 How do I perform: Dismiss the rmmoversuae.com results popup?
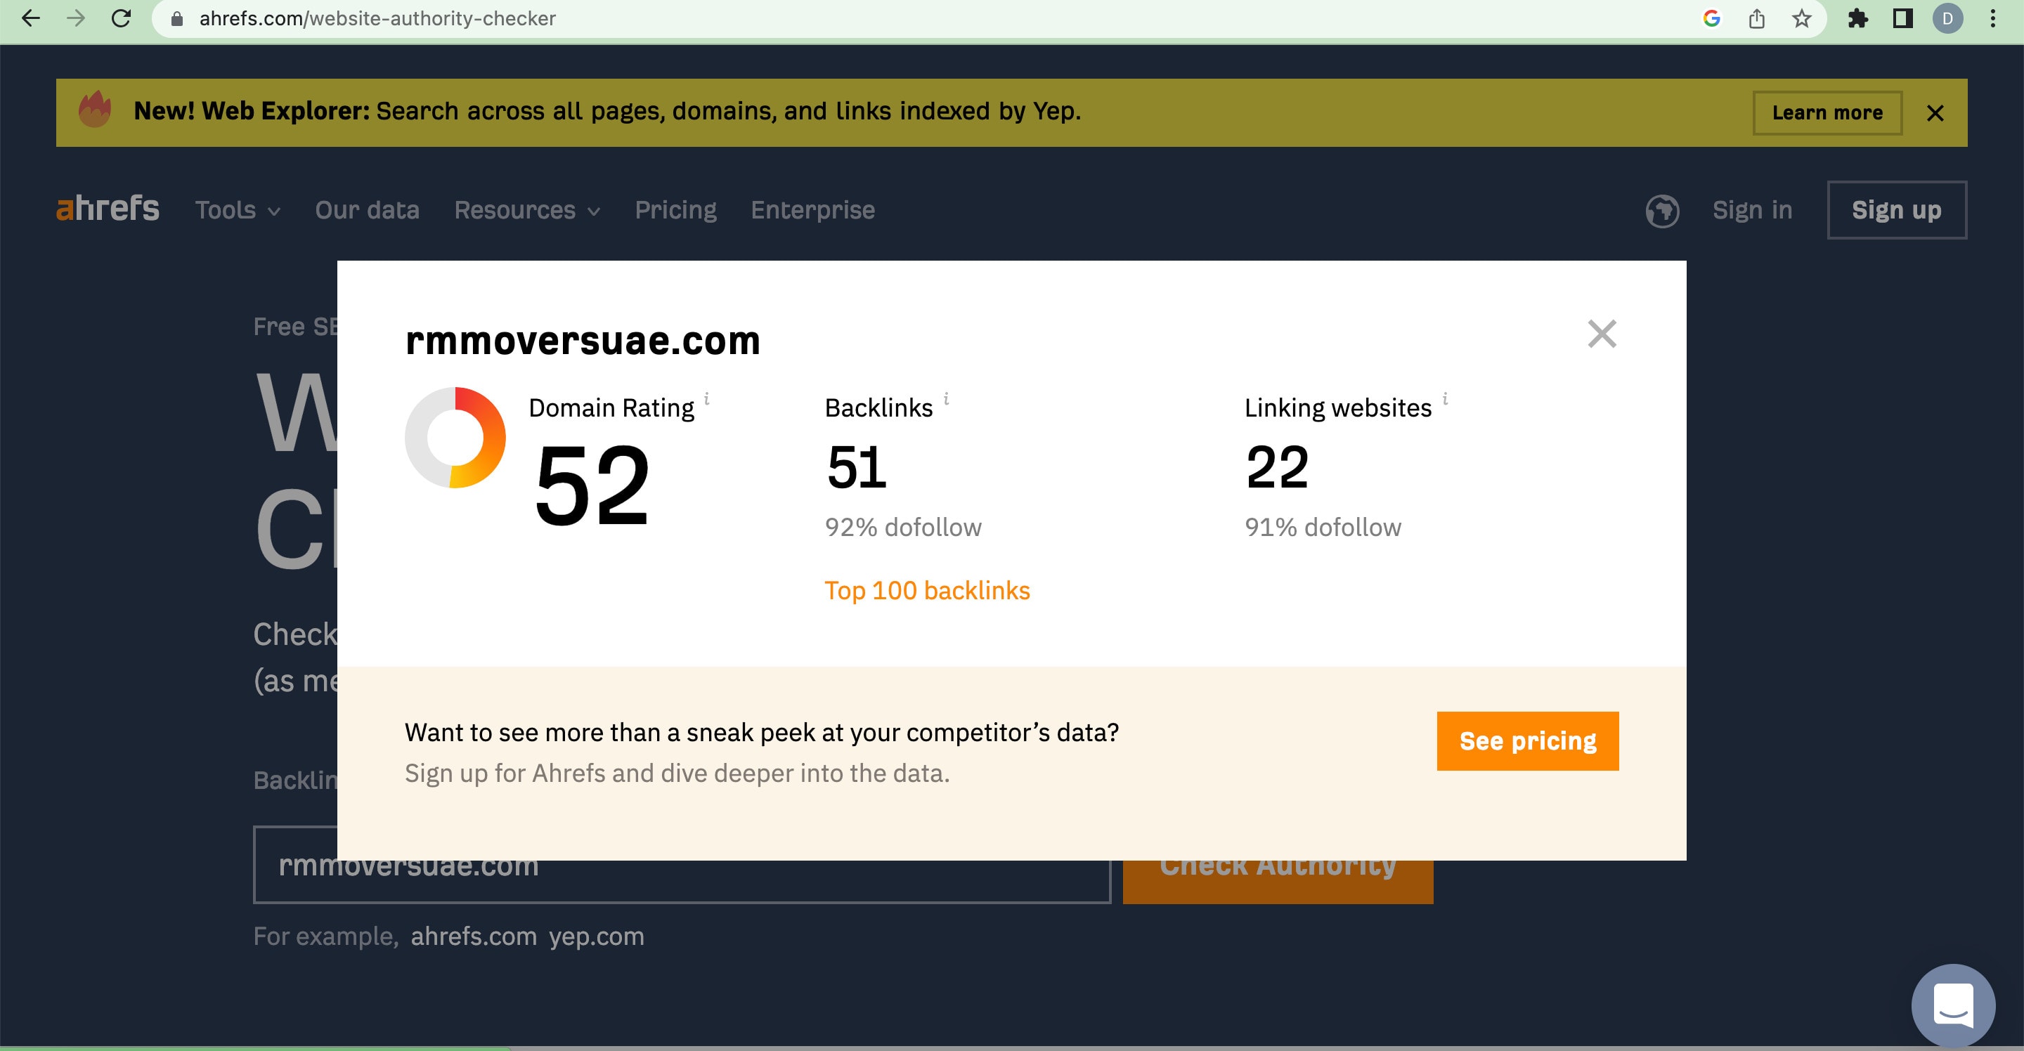tap(1602, 333)
